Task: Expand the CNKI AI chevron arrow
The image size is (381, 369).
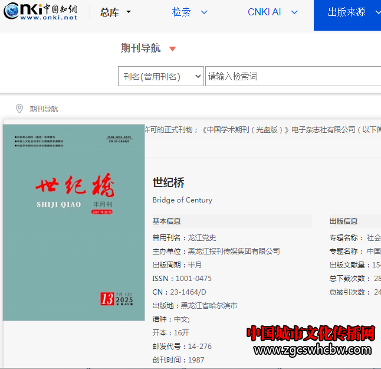Action: tap(294, 12)
